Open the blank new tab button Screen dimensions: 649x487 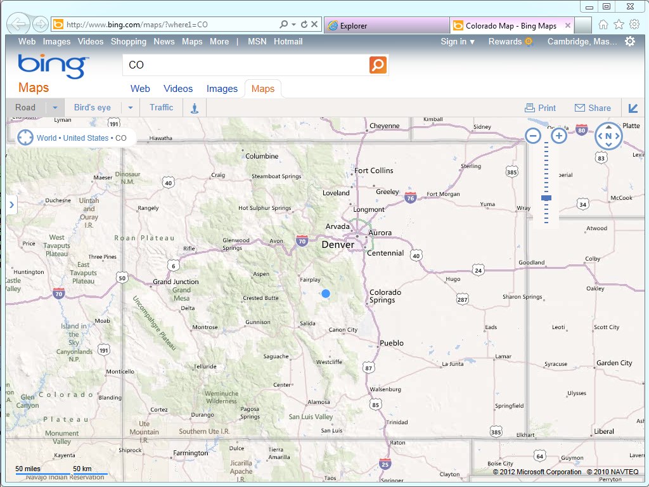583,25
